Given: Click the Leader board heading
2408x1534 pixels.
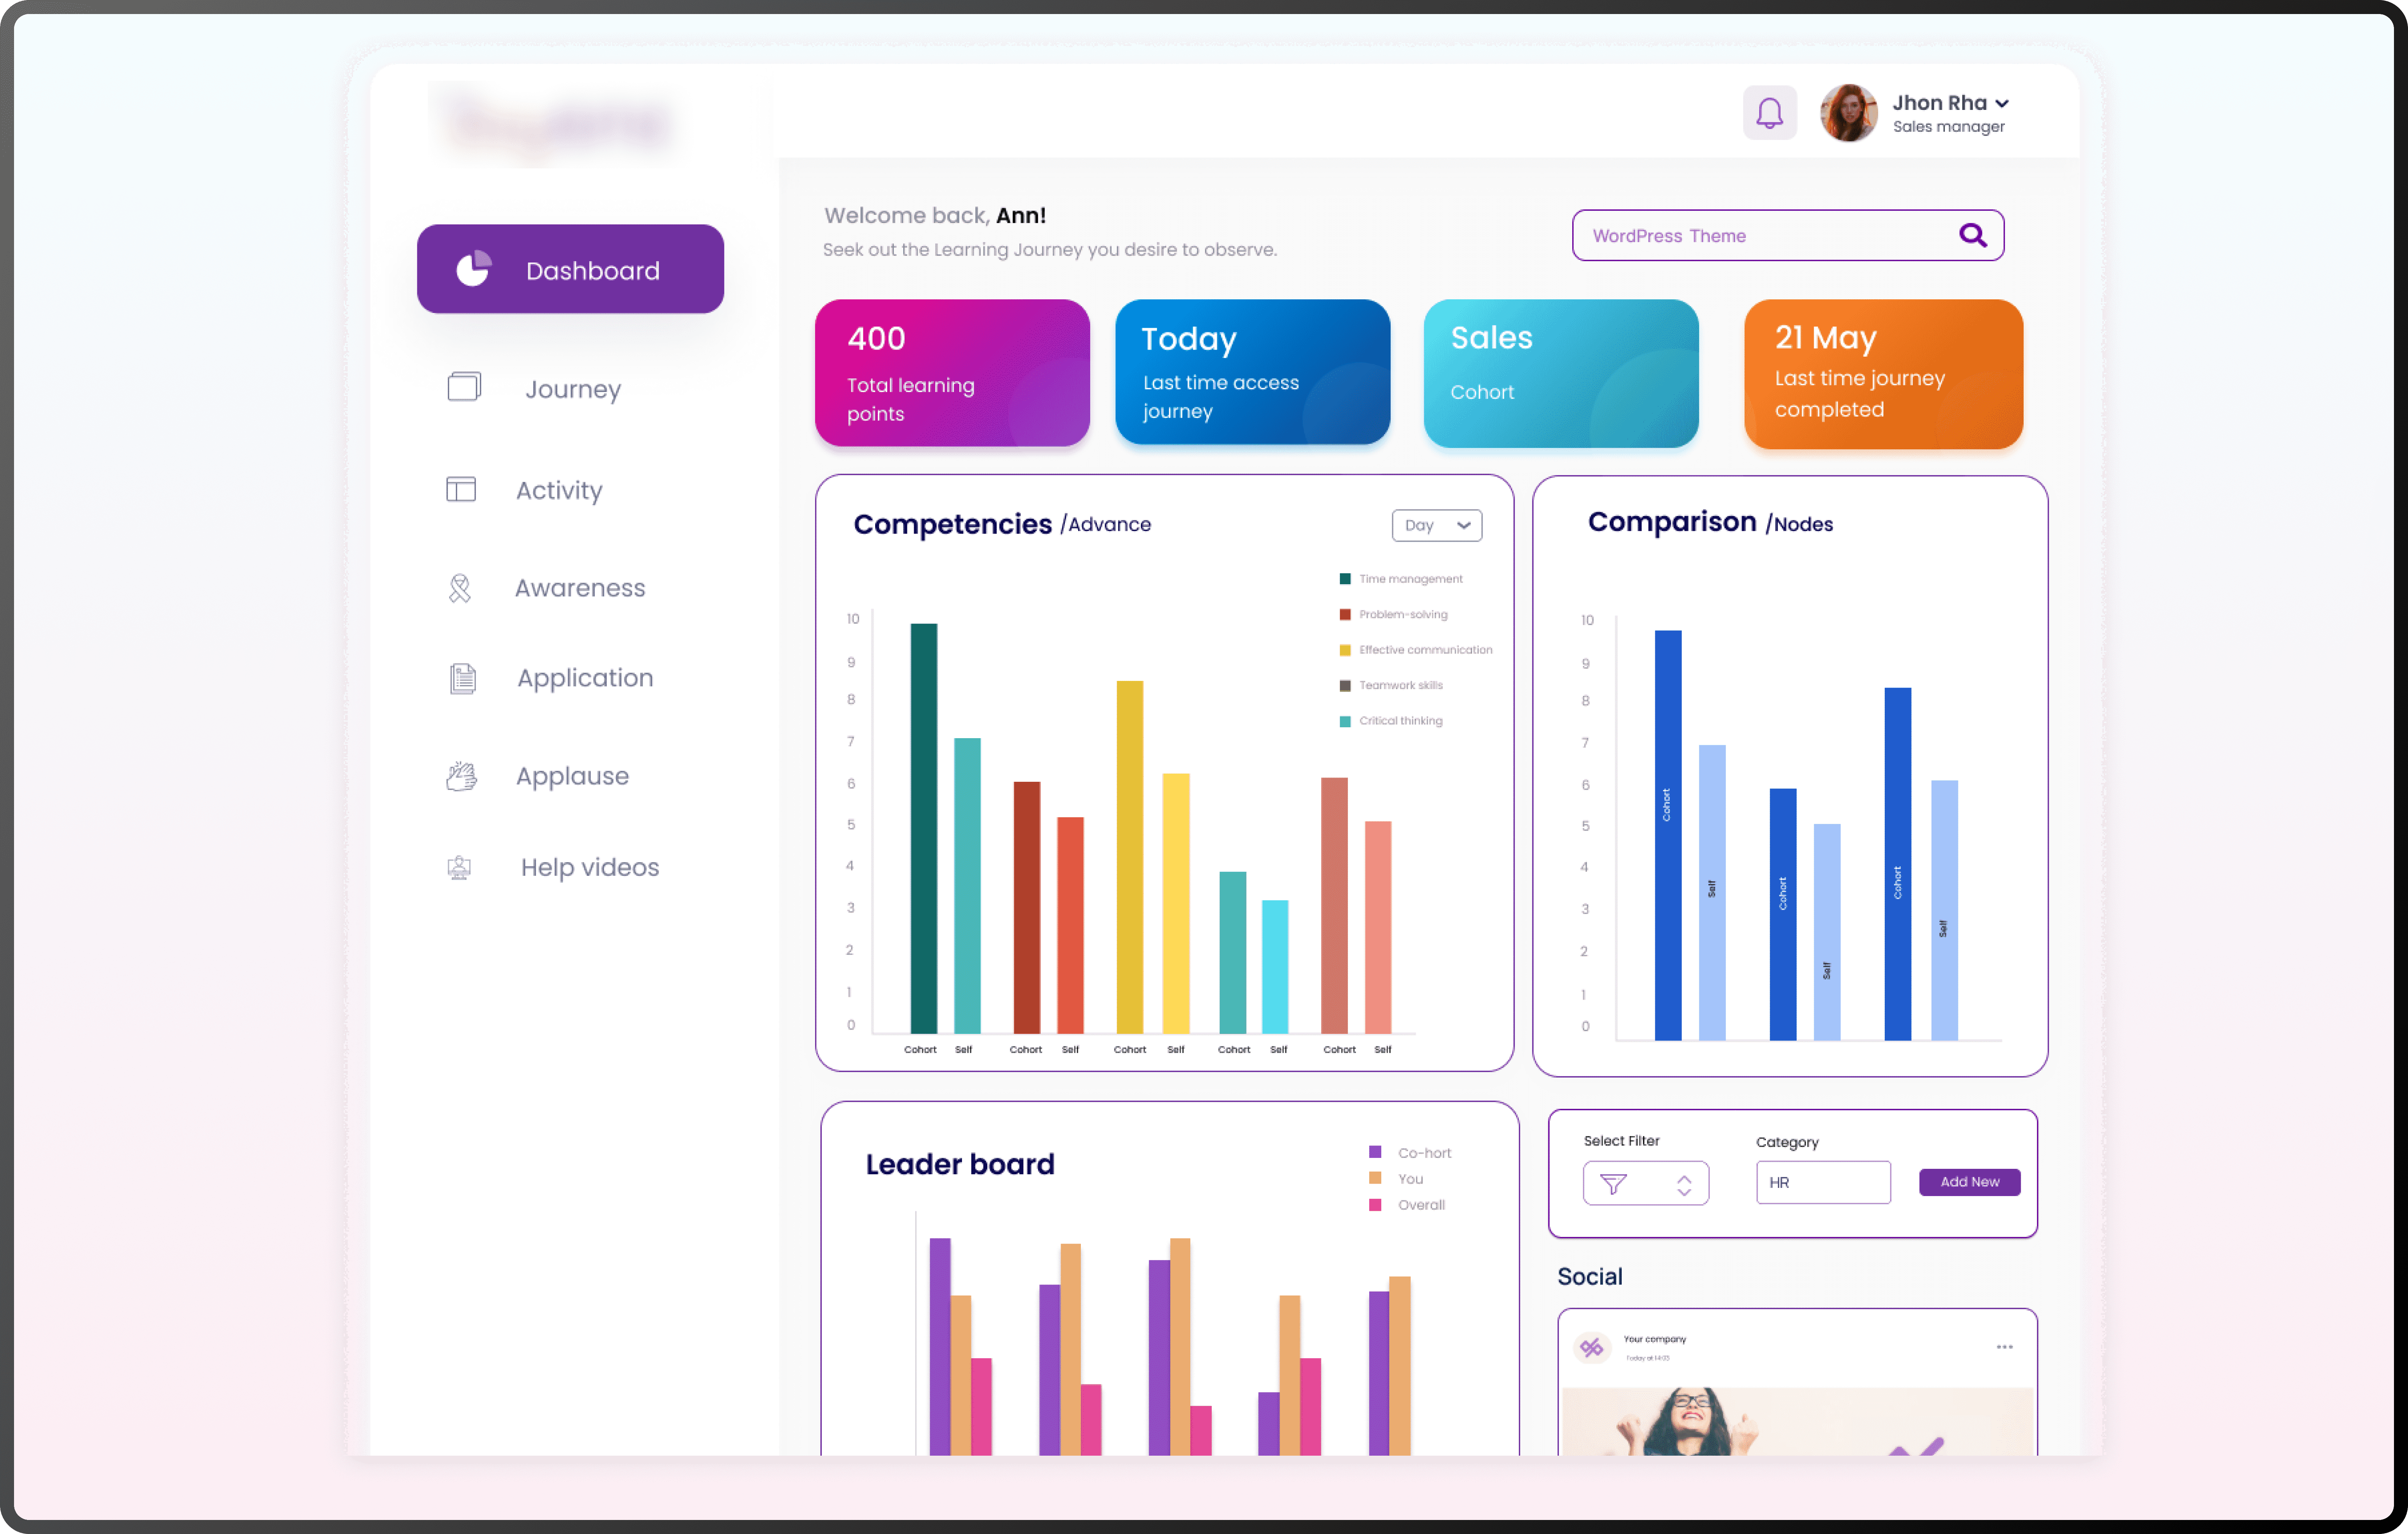Looking at the screenshot, I should pyautogui.click(x=960, y=1164).
